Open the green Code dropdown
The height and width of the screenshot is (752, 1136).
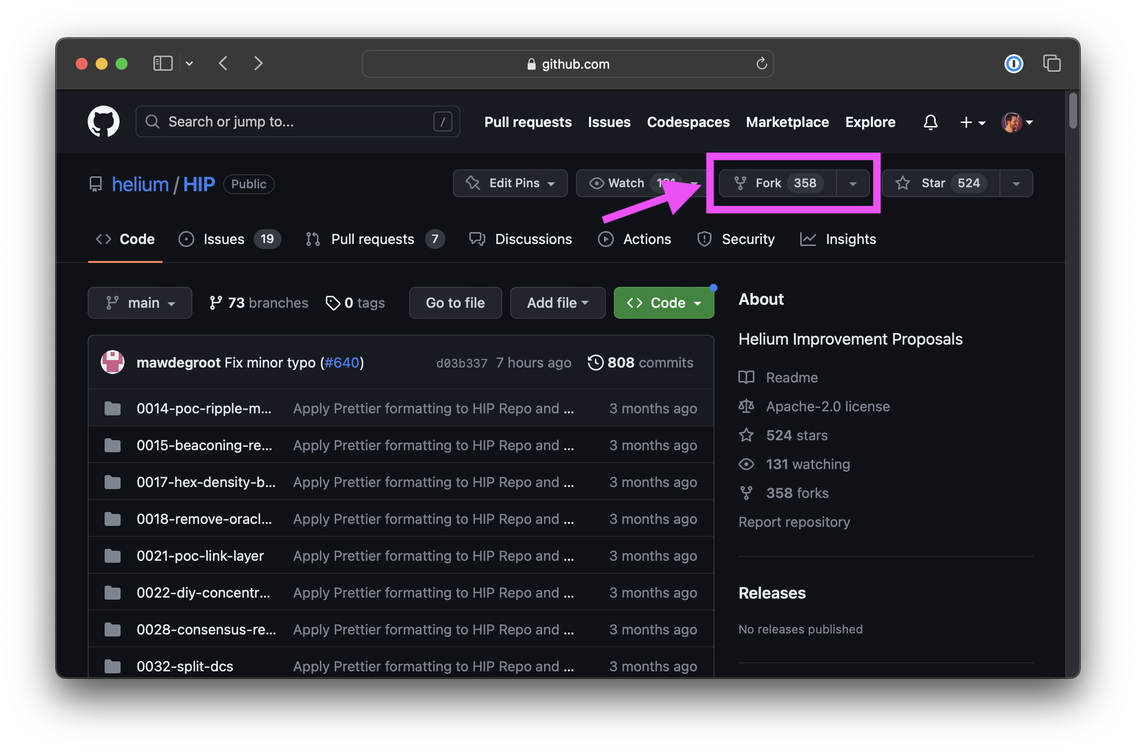tap(664, 303)
